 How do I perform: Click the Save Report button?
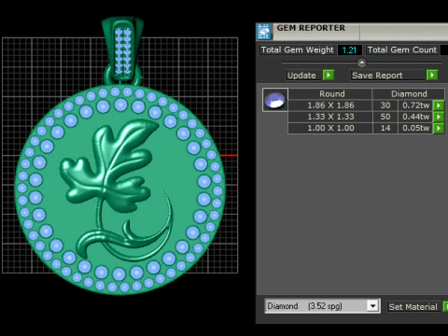[387, 76]
